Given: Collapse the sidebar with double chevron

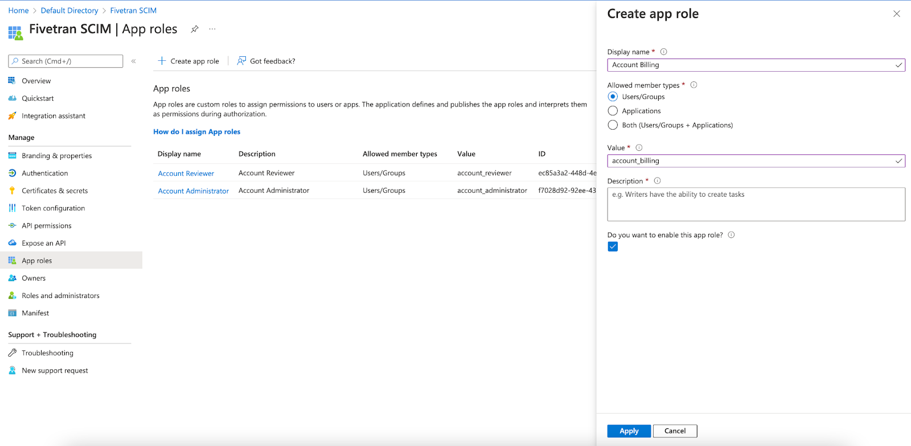Looking at the screenshot, I should (x=133, y=61).
